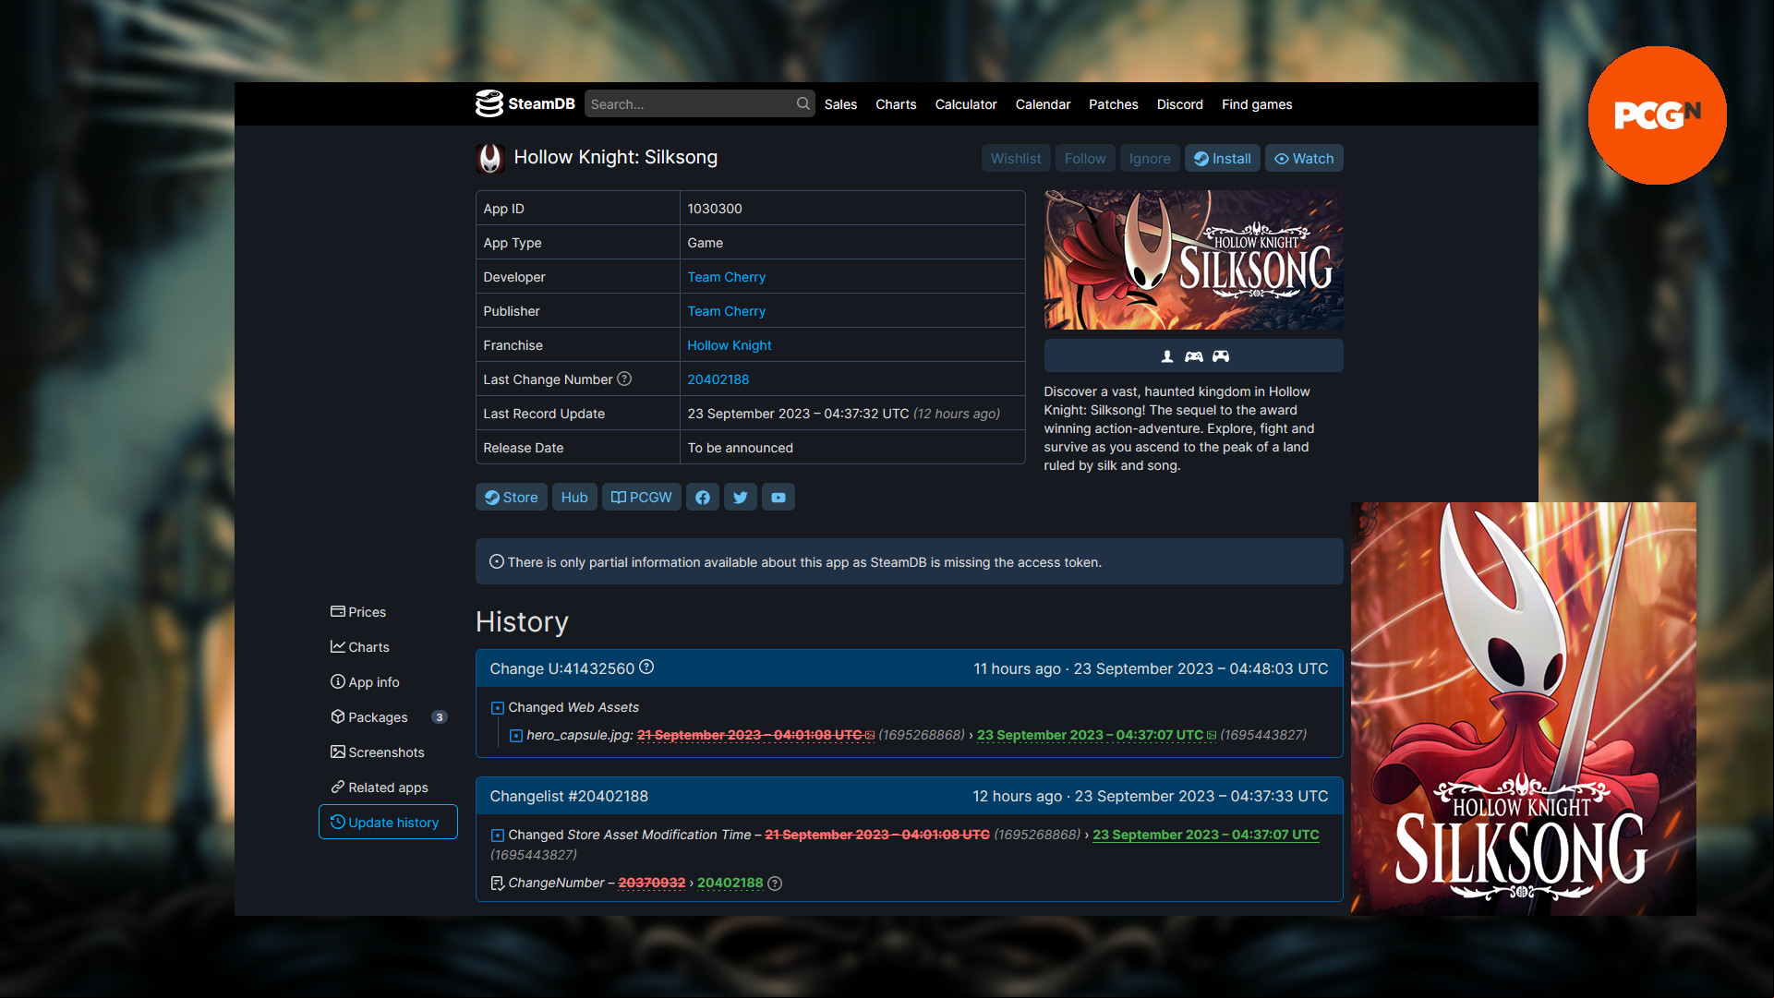
Task: Open the Related apps sidebar section
Action: tap(380, 787)
